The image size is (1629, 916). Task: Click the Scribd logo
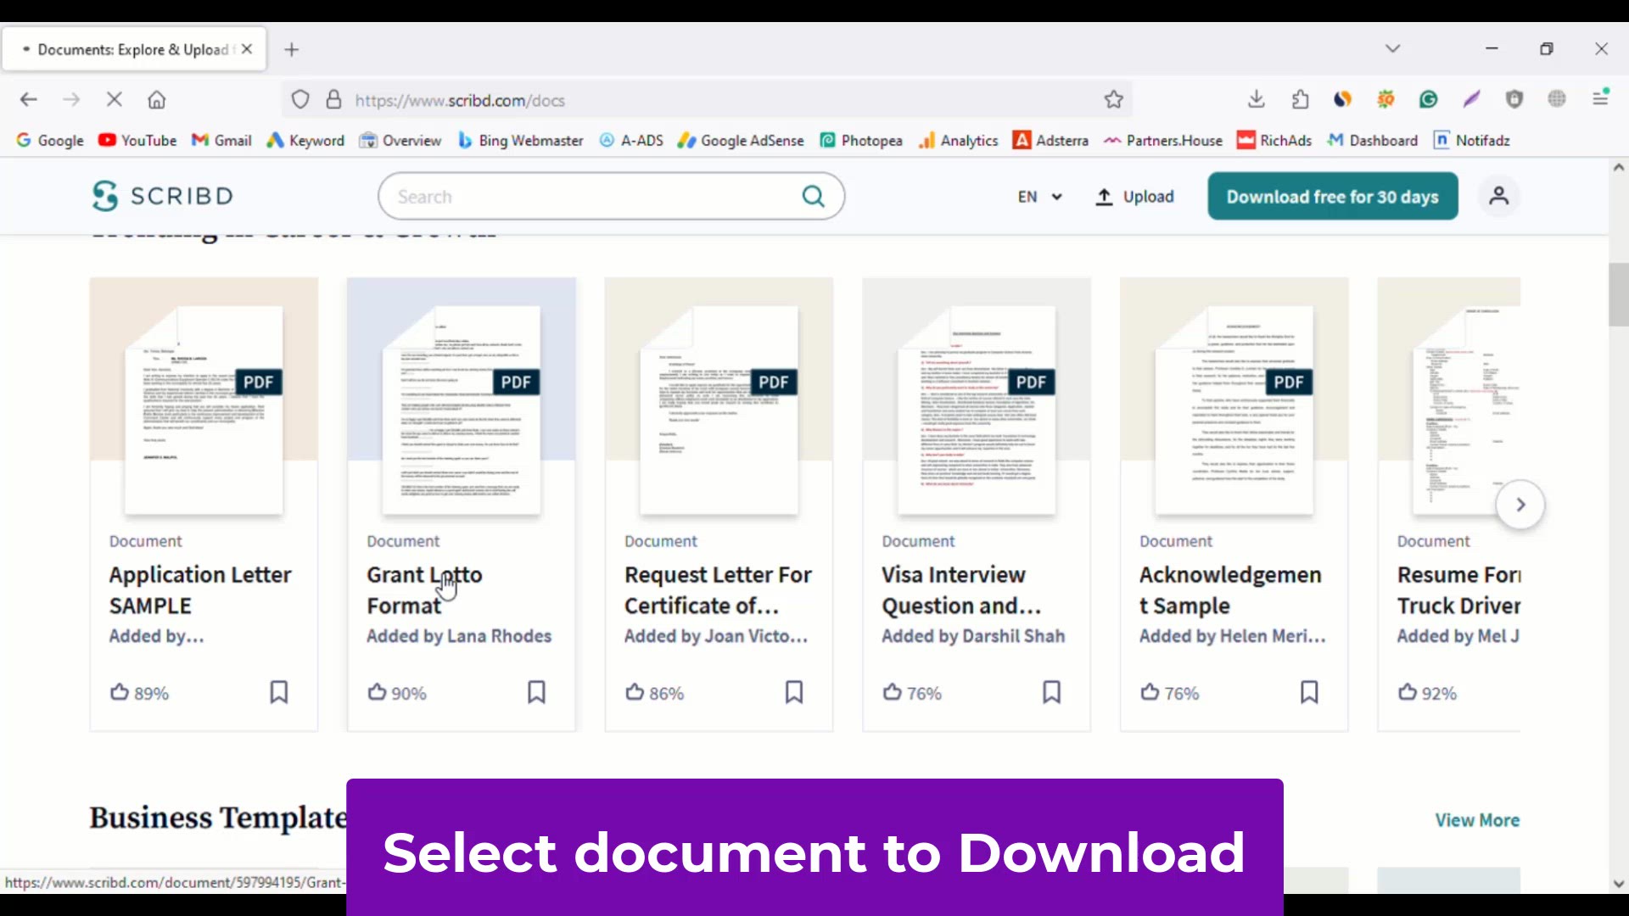tap(162, 196)
